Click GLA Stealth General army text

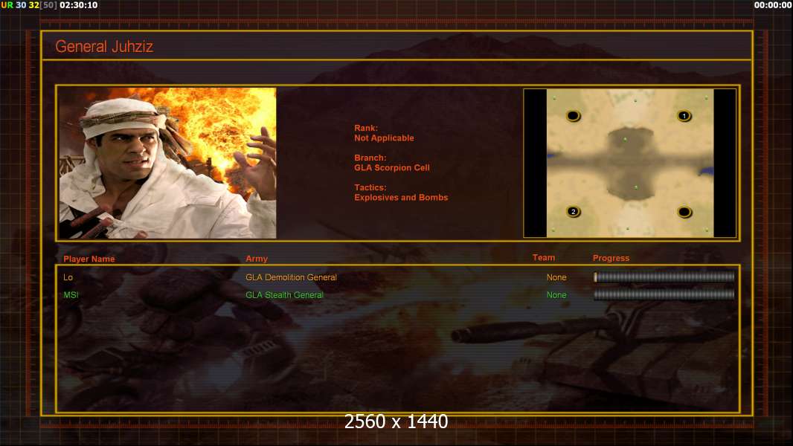pyautogui.click(x=284, y=295)
